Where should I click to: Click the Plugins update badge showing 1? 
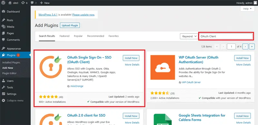point(18,55)
